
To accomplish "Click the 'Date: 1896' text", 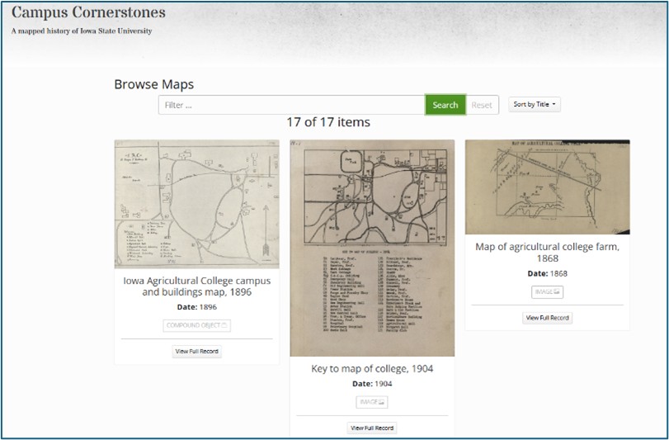I will pos(196,307).
